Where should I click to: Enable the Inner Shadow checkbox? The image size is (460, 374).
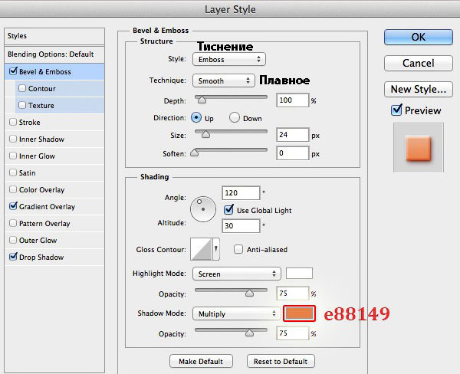(x=13, y=139)
